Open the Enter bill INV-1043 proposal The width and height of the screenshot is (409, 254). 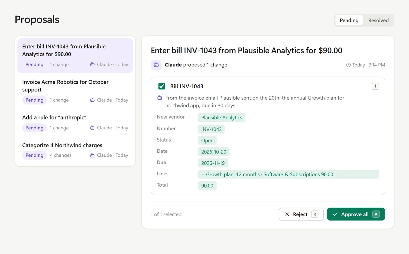pos(75,56)
